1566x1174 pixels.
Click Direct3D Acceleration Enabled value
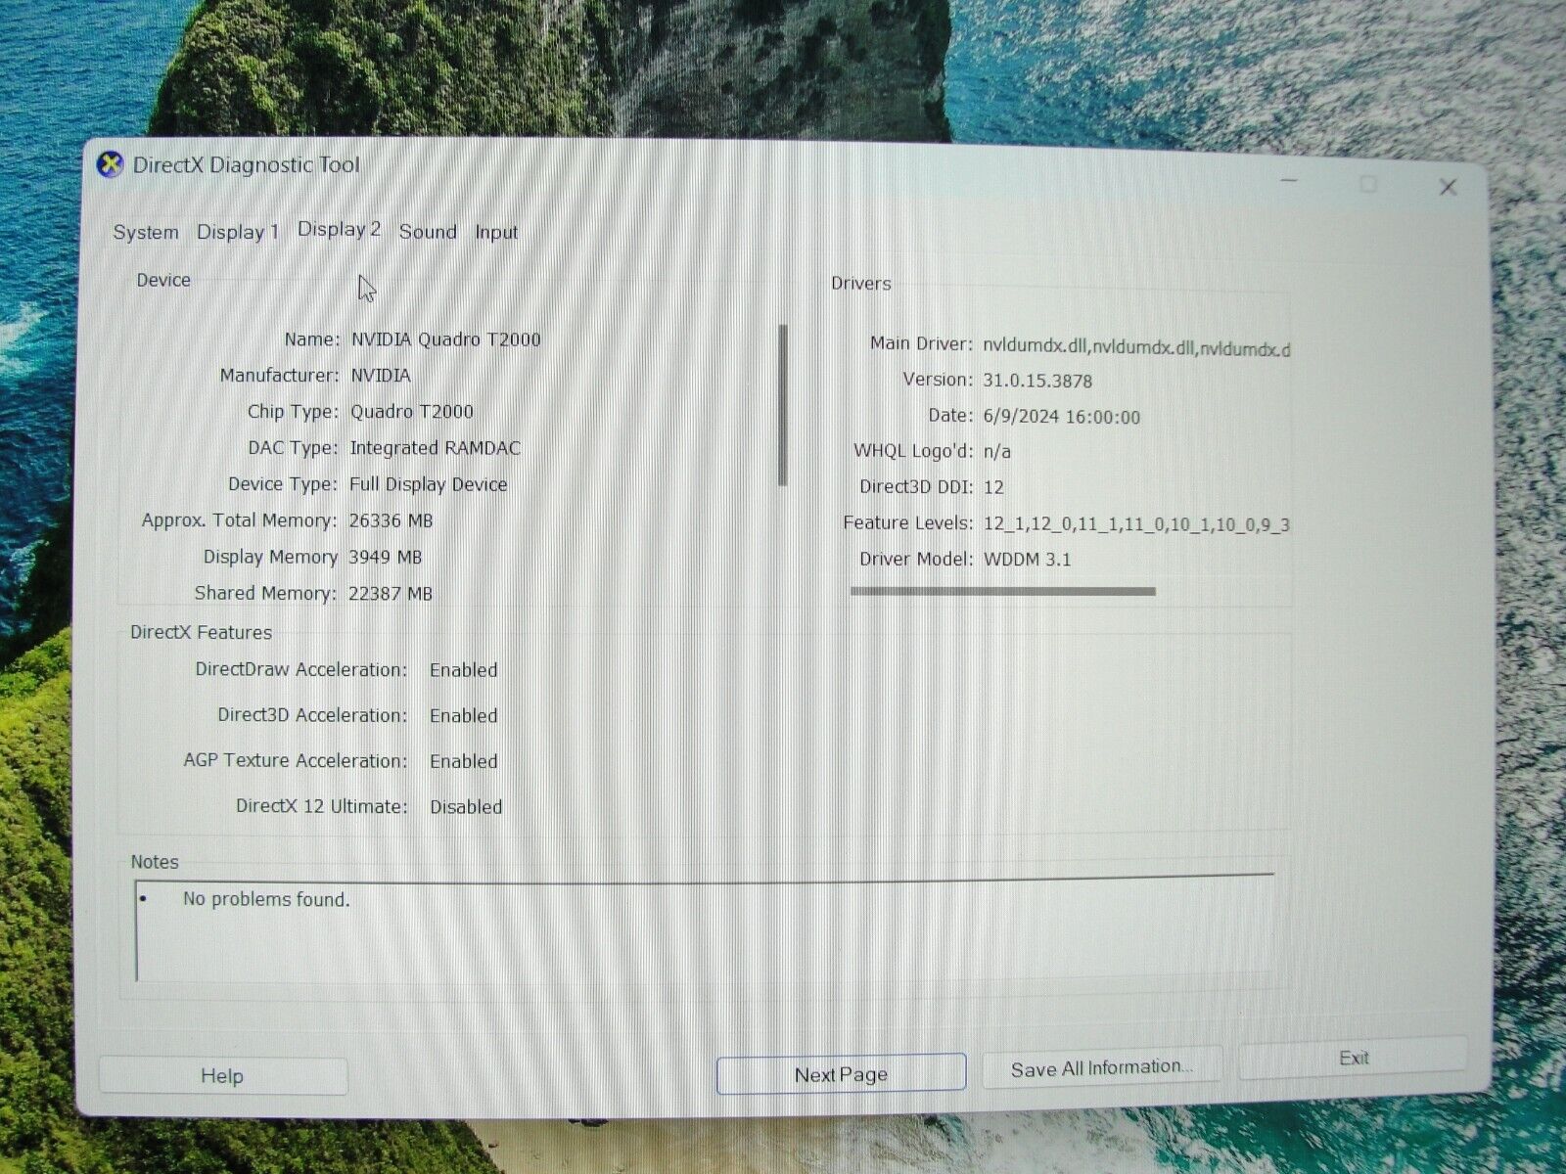[464, 715]
